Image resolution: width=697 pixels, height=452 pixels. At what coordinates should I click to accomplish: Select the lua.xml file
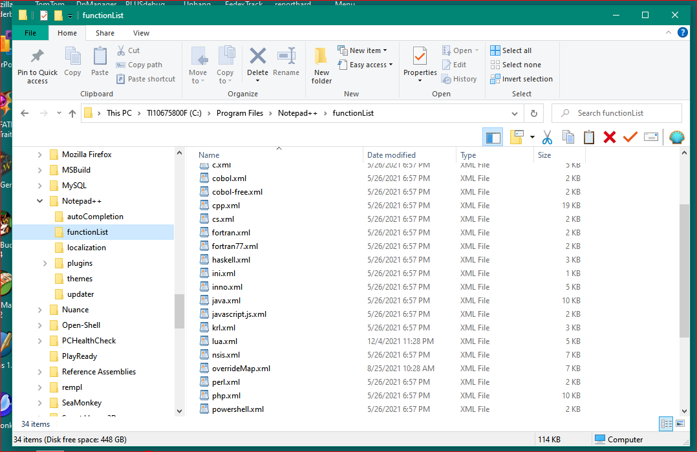click(224, 341)
